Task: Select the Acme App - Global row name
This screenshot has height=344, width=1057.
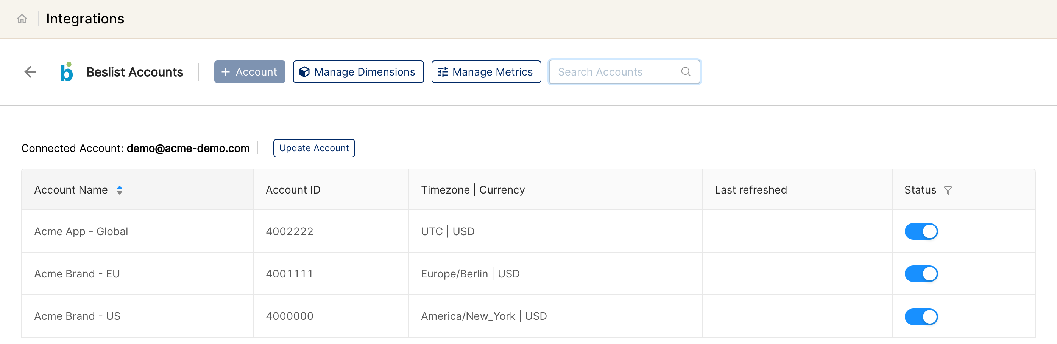Action: tap(81, 231)
